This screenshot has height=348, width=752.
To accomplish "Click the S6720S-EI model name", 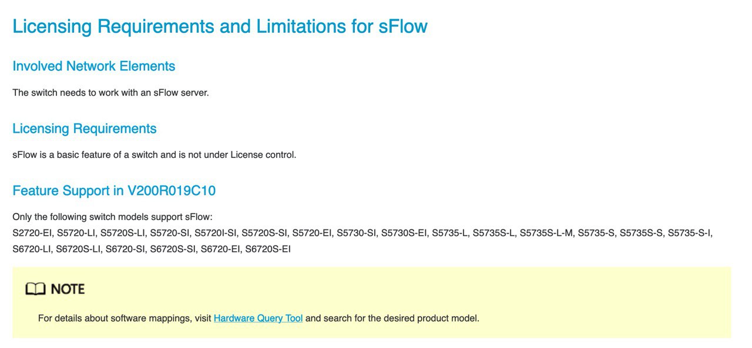I will [x=268, y=249].
